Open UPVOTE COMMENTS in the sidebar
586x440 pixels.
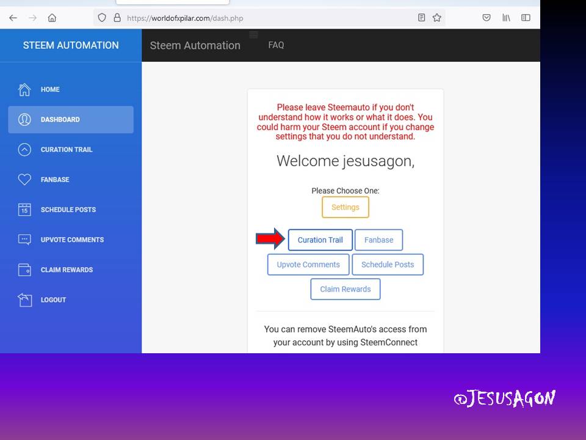coord(71,240)
